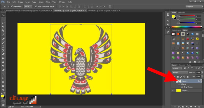Open the File menu
This screenshot has height=108, width=204.
click(x=8, y=2)
